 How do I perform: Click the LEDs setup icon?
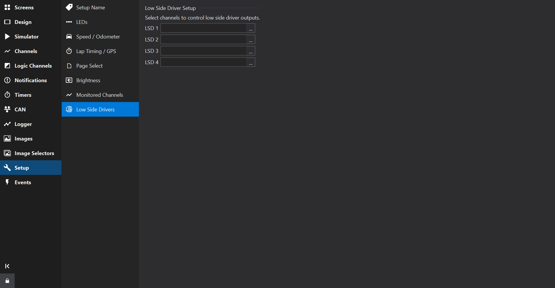(69, 22)
